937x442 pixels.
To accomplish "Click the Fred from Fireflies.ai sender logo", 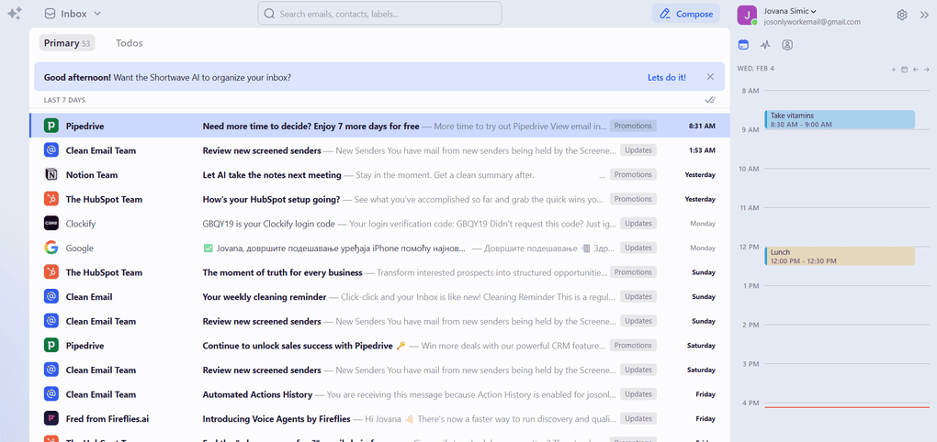I will click(51, 418).
